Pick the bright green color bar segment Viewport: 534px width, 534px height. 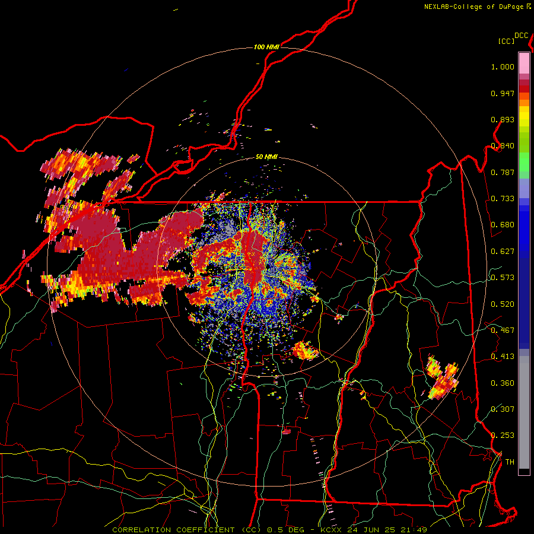(x=524, y=162)
